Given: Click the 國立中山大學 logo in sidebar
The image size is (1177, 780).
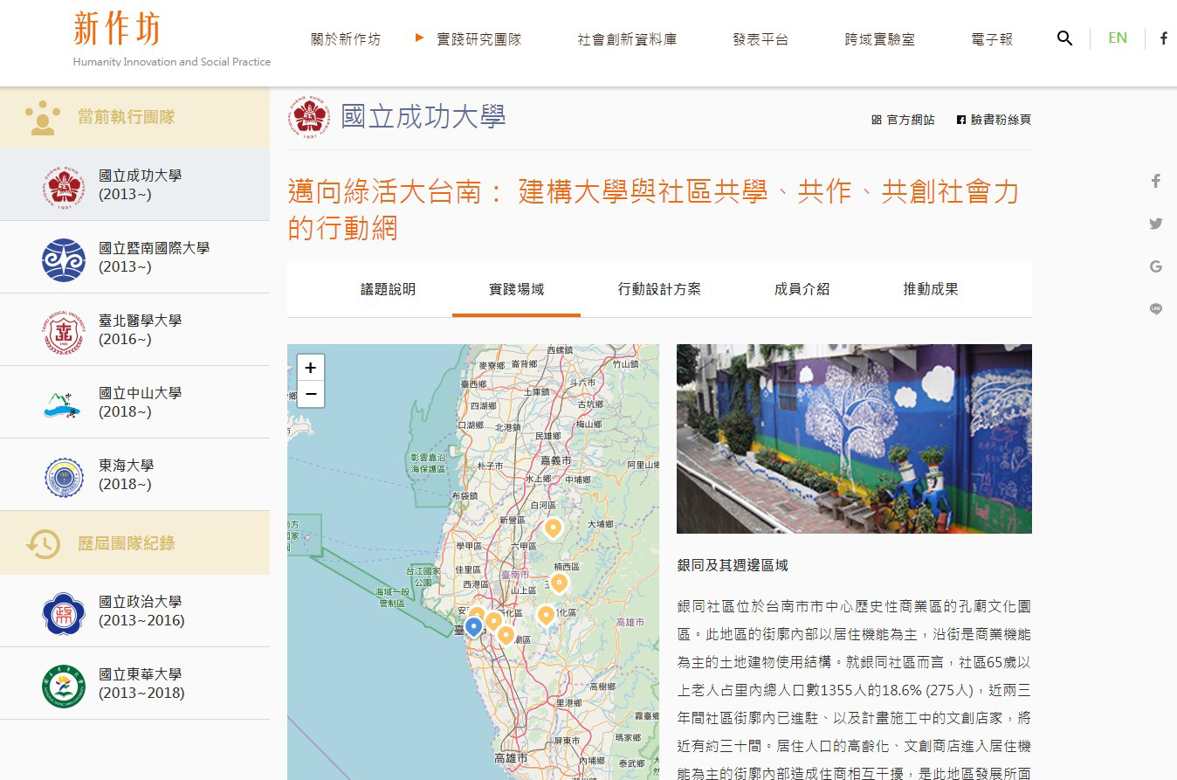Looking at the screenshot, I should (64, 404).
